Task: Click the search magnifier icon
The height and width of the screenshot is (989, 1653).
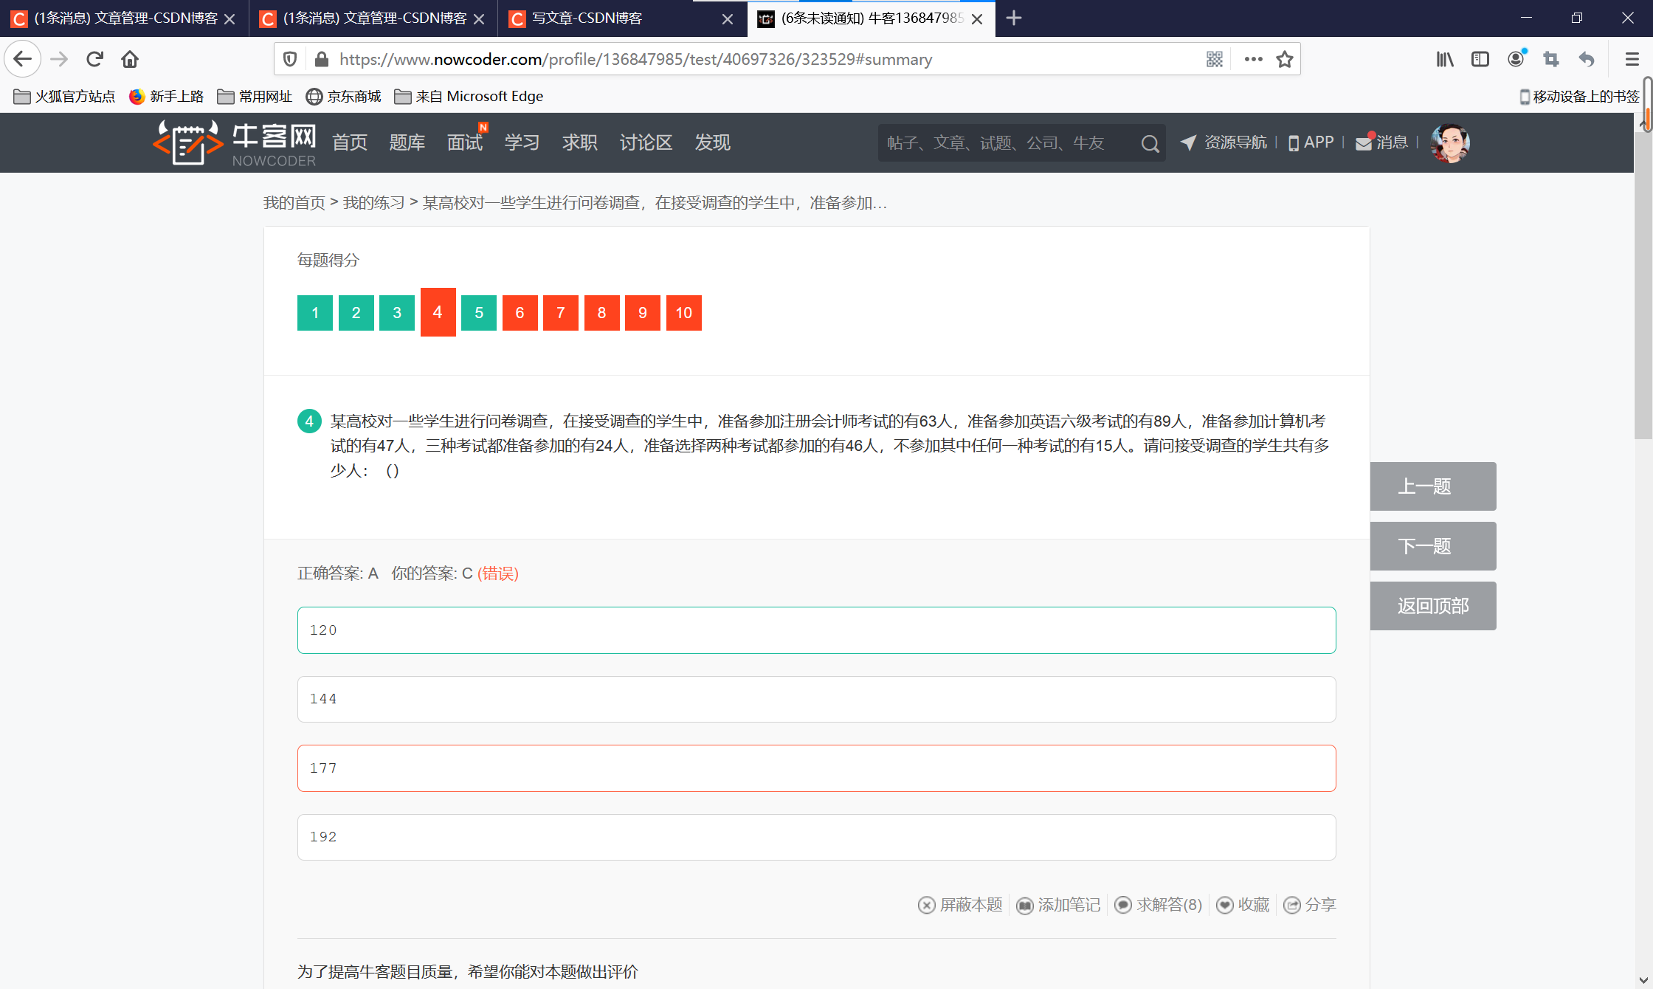Action: click(x=1150, y=143)
